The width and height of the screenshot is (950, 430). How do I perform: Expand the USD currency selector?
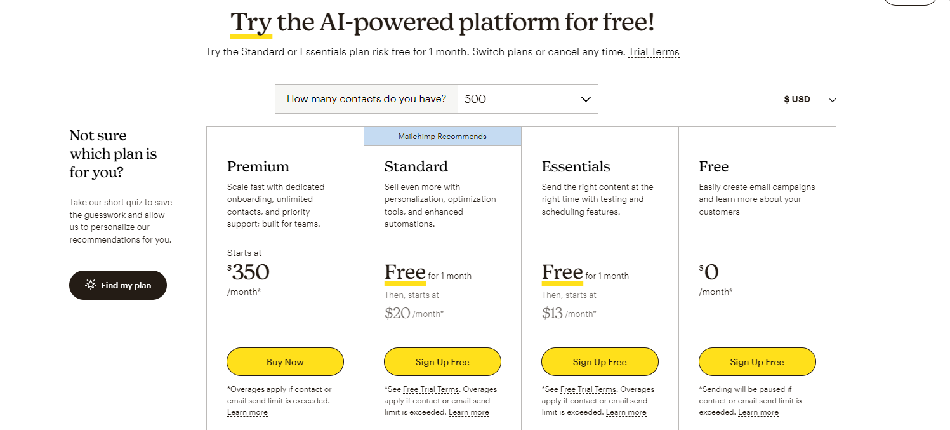(810, 100)
